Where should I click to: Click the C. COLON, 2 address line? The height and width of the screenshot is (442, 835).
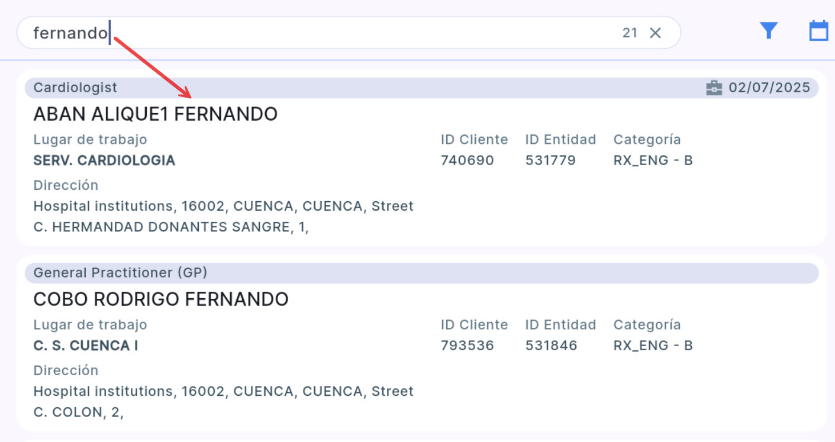pyautogui.click(x=79, y=412)
